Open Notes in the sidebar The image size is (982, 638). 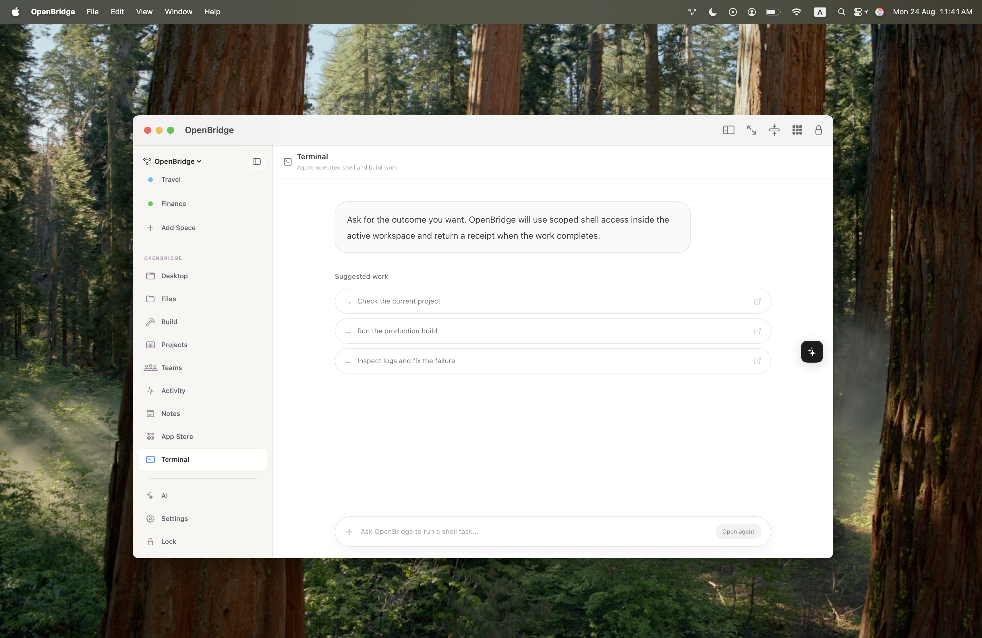tap(202, 413)
